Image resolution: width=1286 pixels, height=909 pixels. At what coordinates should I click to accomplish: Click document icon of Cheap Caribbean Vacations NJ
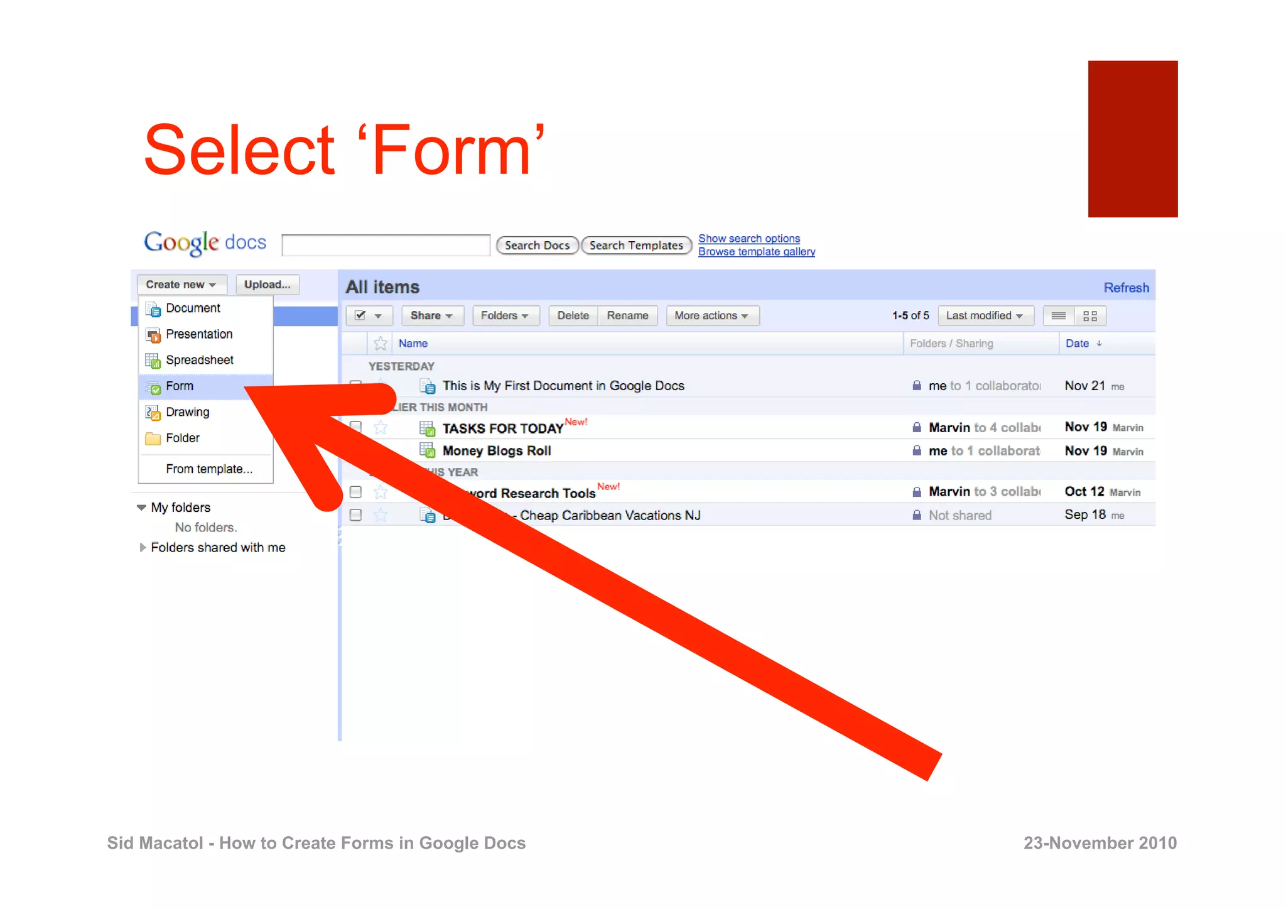pos(428,515)
